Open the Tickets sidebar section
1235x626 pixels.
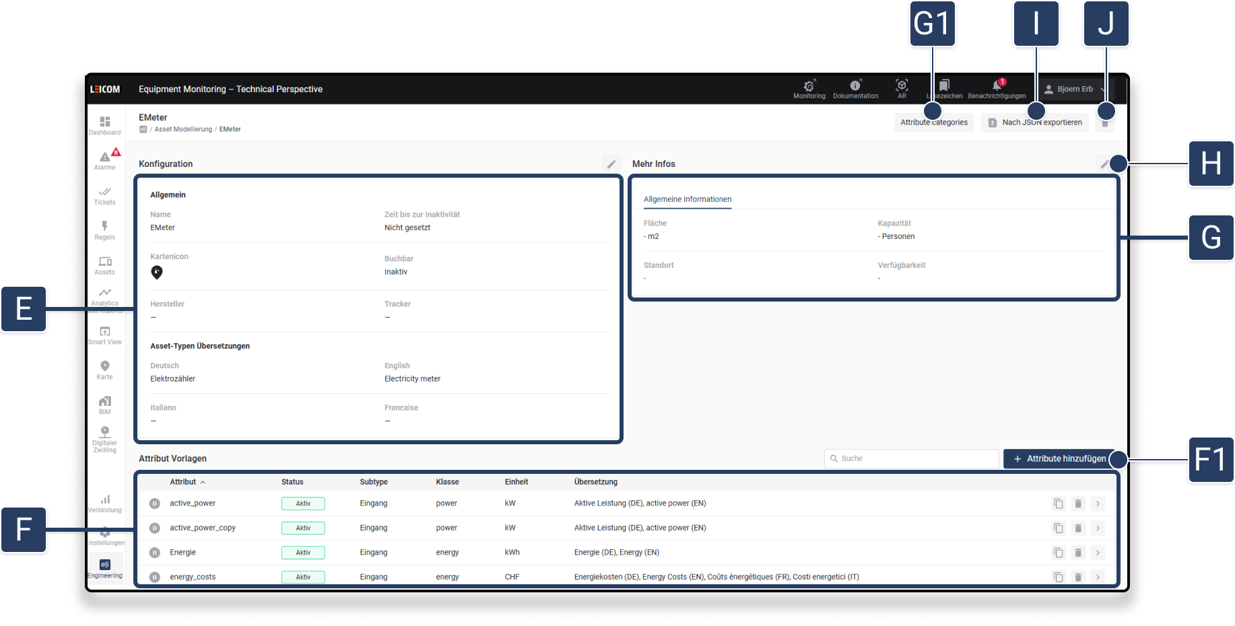point(104,195)
